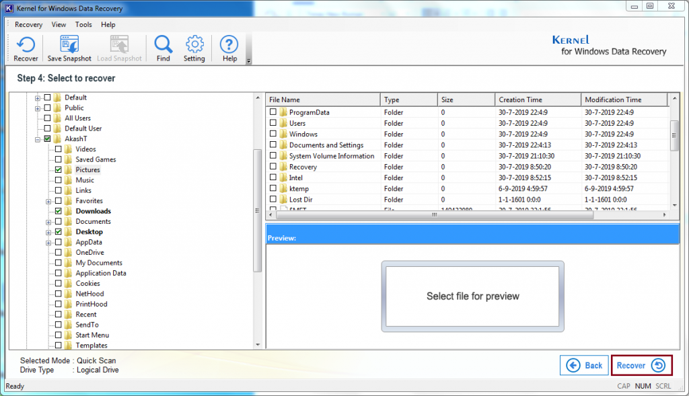The width and height of the screenshot is (689, 396).
Task: Open the Recovery menu
Action: pyautogui.click(x=28, y=24)
